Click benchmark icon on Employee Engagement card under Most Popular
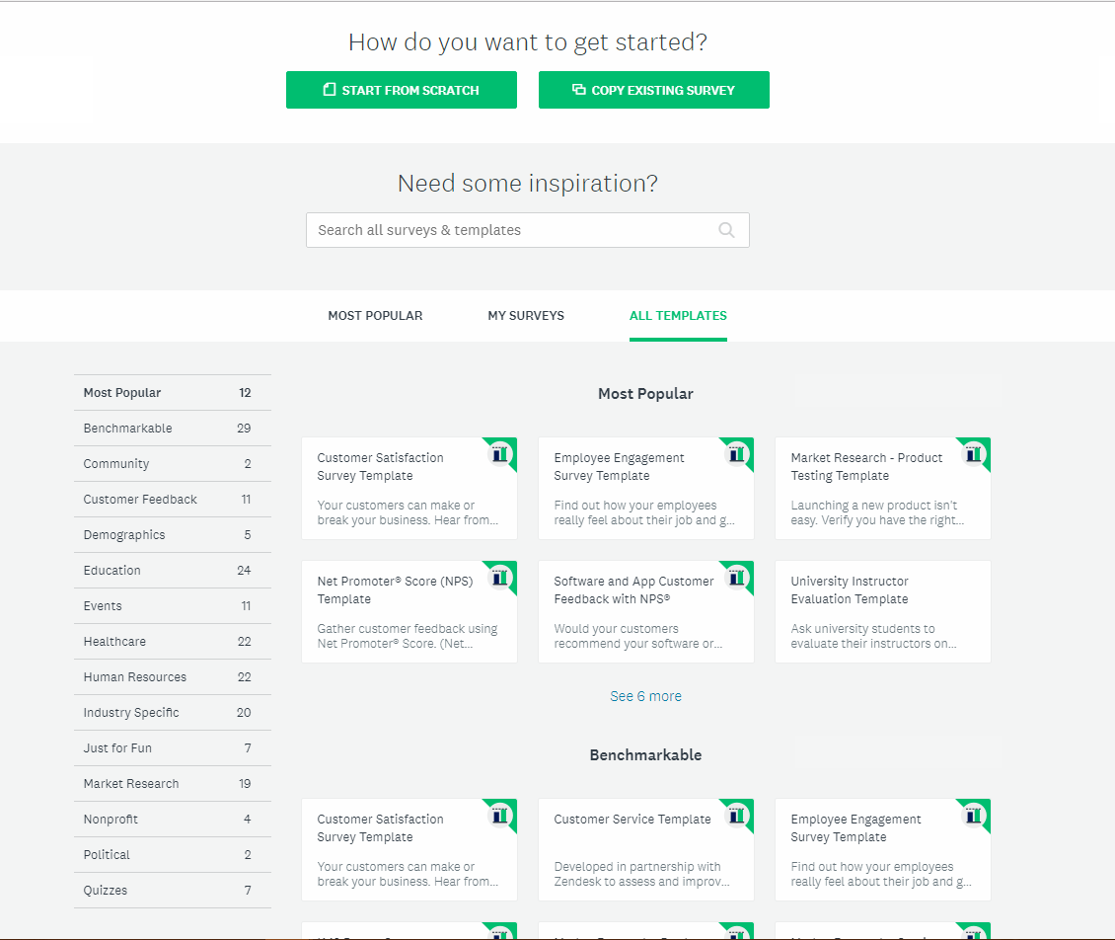 click(737, 453)
